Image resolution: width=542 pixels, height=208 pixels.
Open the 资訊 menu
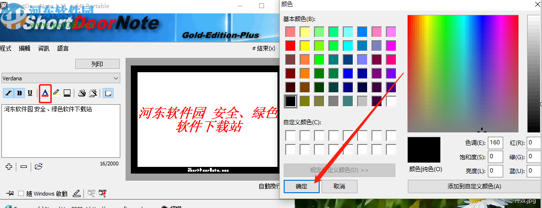coord(44,49)
